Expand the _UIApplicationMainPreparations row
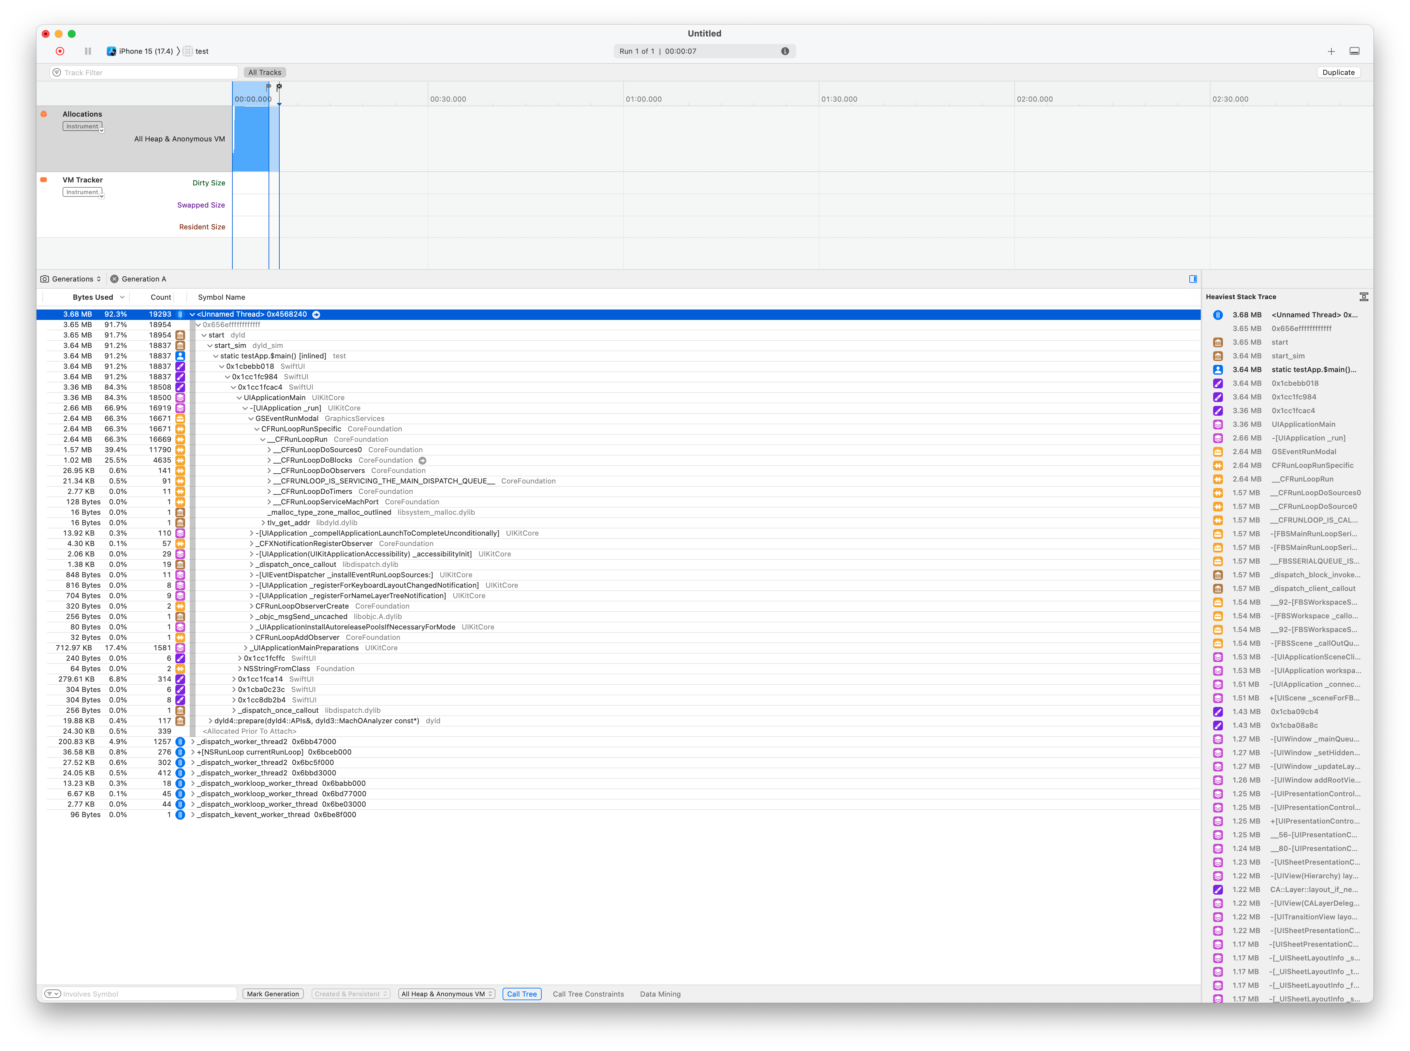Viewport: 1410px width, 1051px height. [x=246, y=648]
